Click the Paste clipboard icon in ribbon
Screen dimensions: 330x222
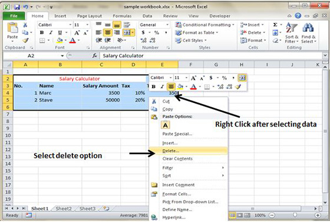(x=12, y=28)
